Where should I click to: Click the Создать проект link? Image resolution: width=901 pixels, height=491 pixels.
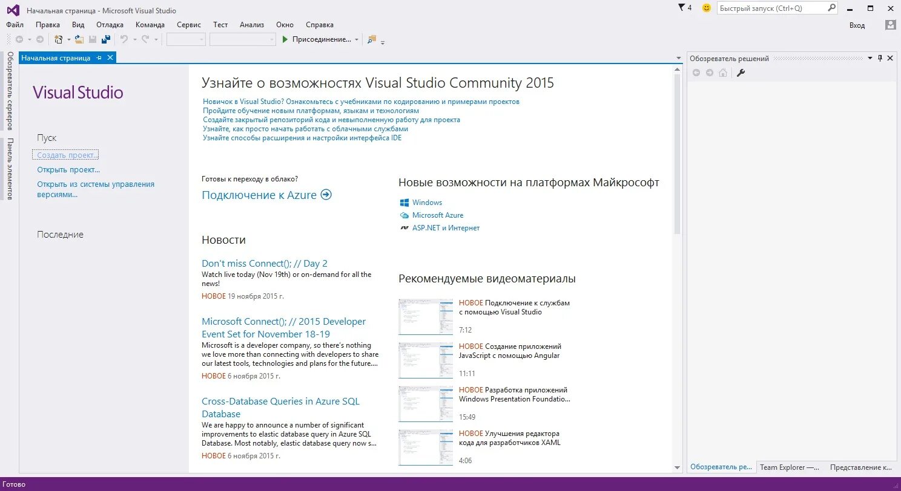(x=67, y=155)
